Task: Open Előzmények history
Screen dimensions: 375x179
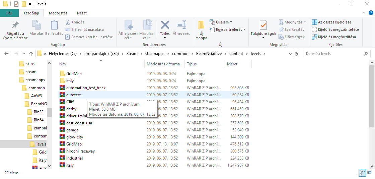Action: click(292, 37)
